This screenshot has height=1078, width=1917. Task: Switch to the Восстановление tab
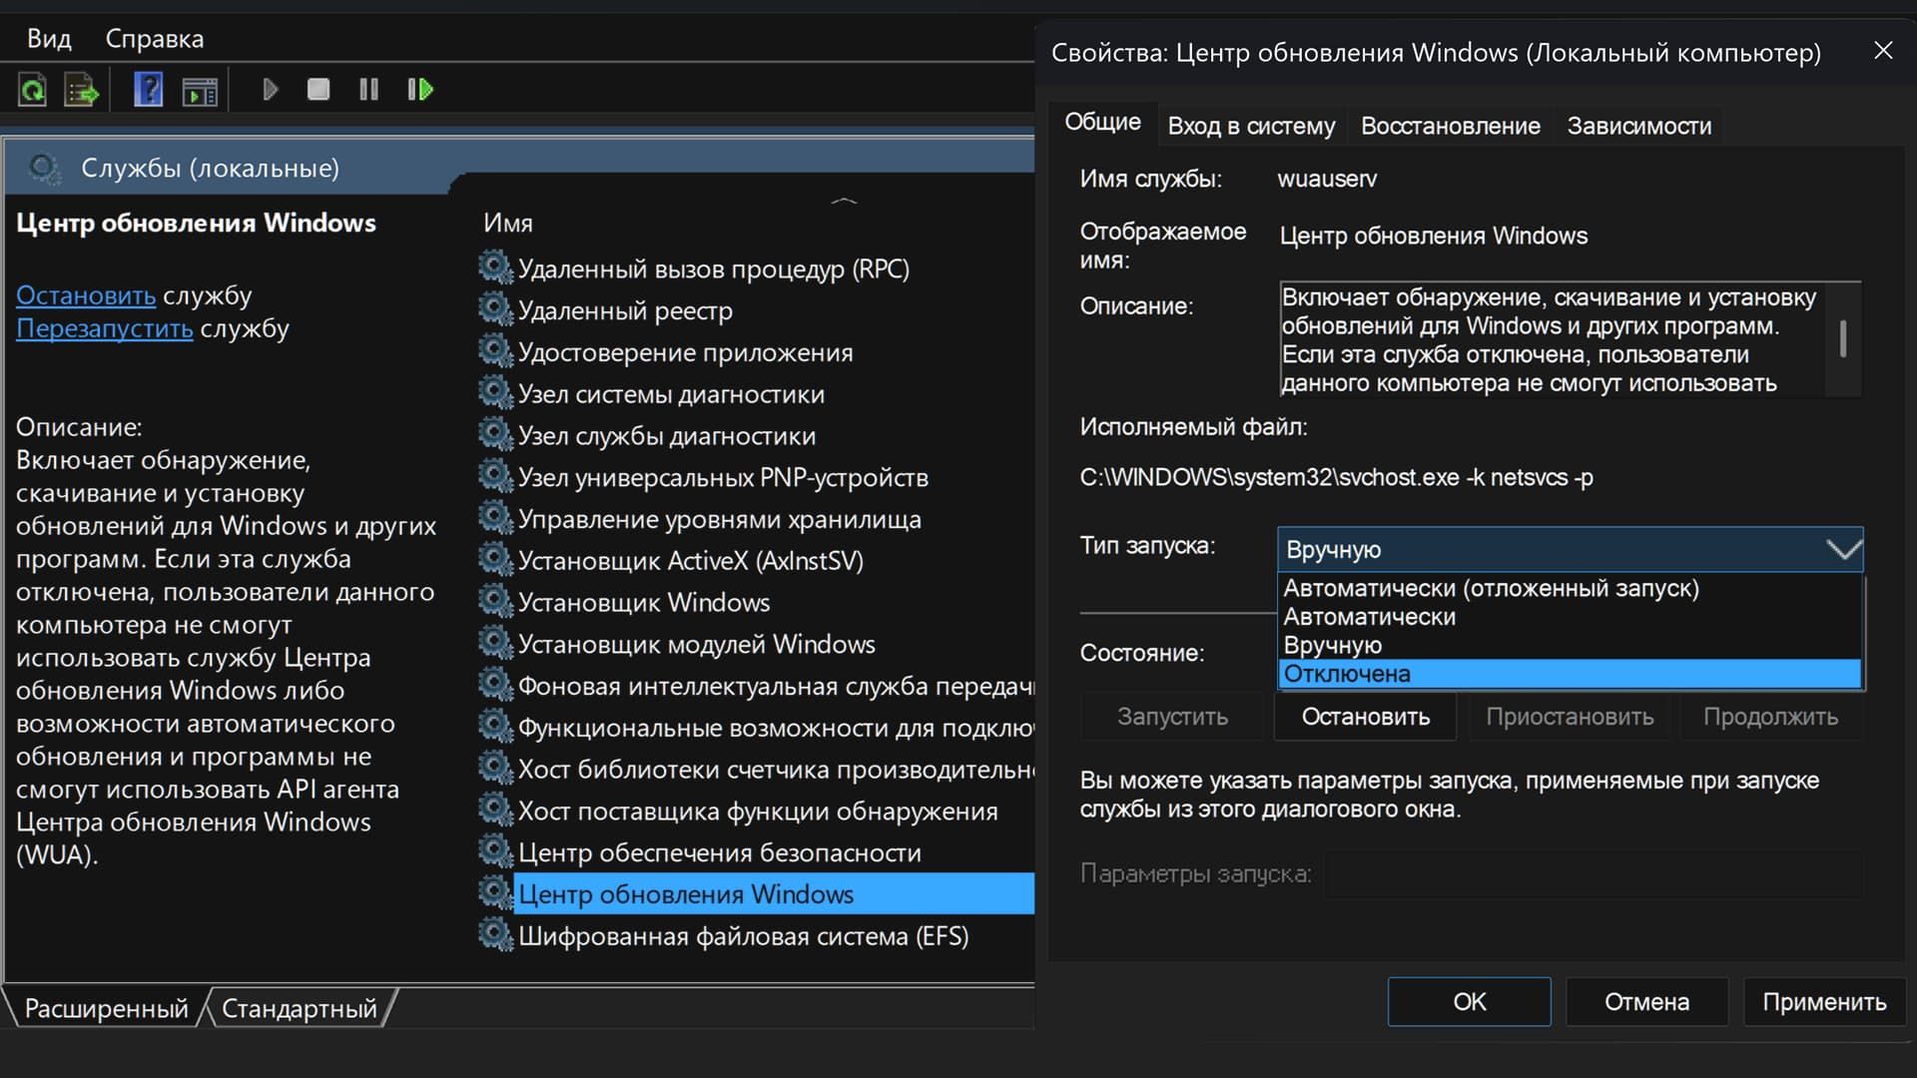click(1450, 126)
